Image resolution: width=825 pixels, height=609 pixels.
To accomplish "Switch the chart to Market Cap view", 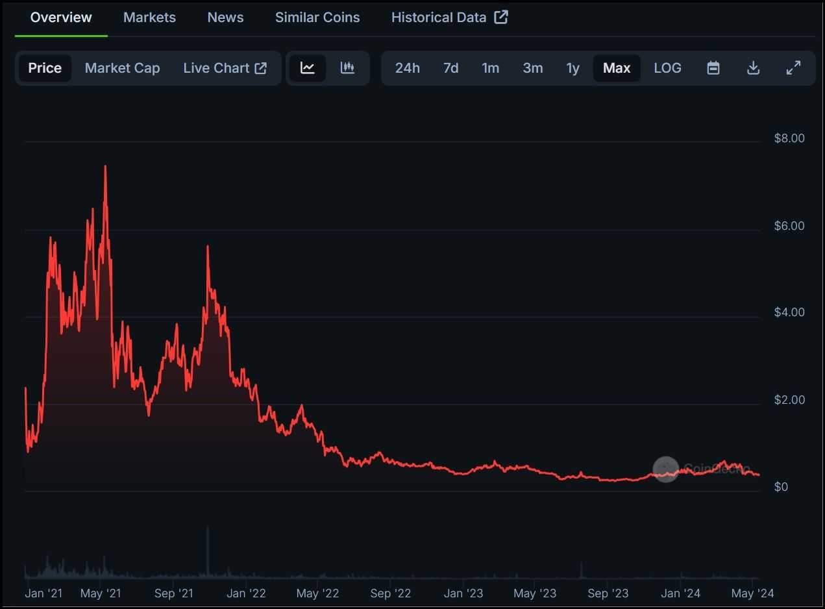I will coord(122,68).
